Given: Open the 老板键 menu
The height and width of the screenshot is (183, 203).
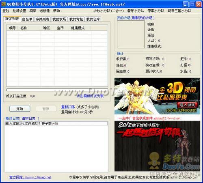Looking at the screenshot, I should click(x=45, y=11).
